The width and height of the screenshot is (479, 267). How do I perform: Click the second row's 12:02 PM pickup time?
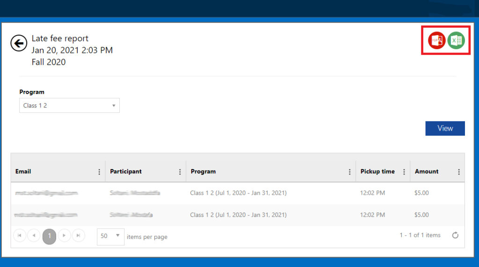click(x=372, y=215)
